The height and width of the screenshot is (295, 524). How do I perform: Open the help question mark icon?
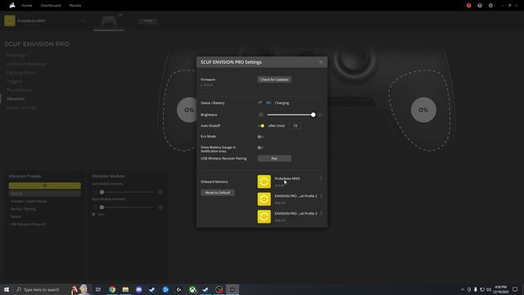point(480,6)
